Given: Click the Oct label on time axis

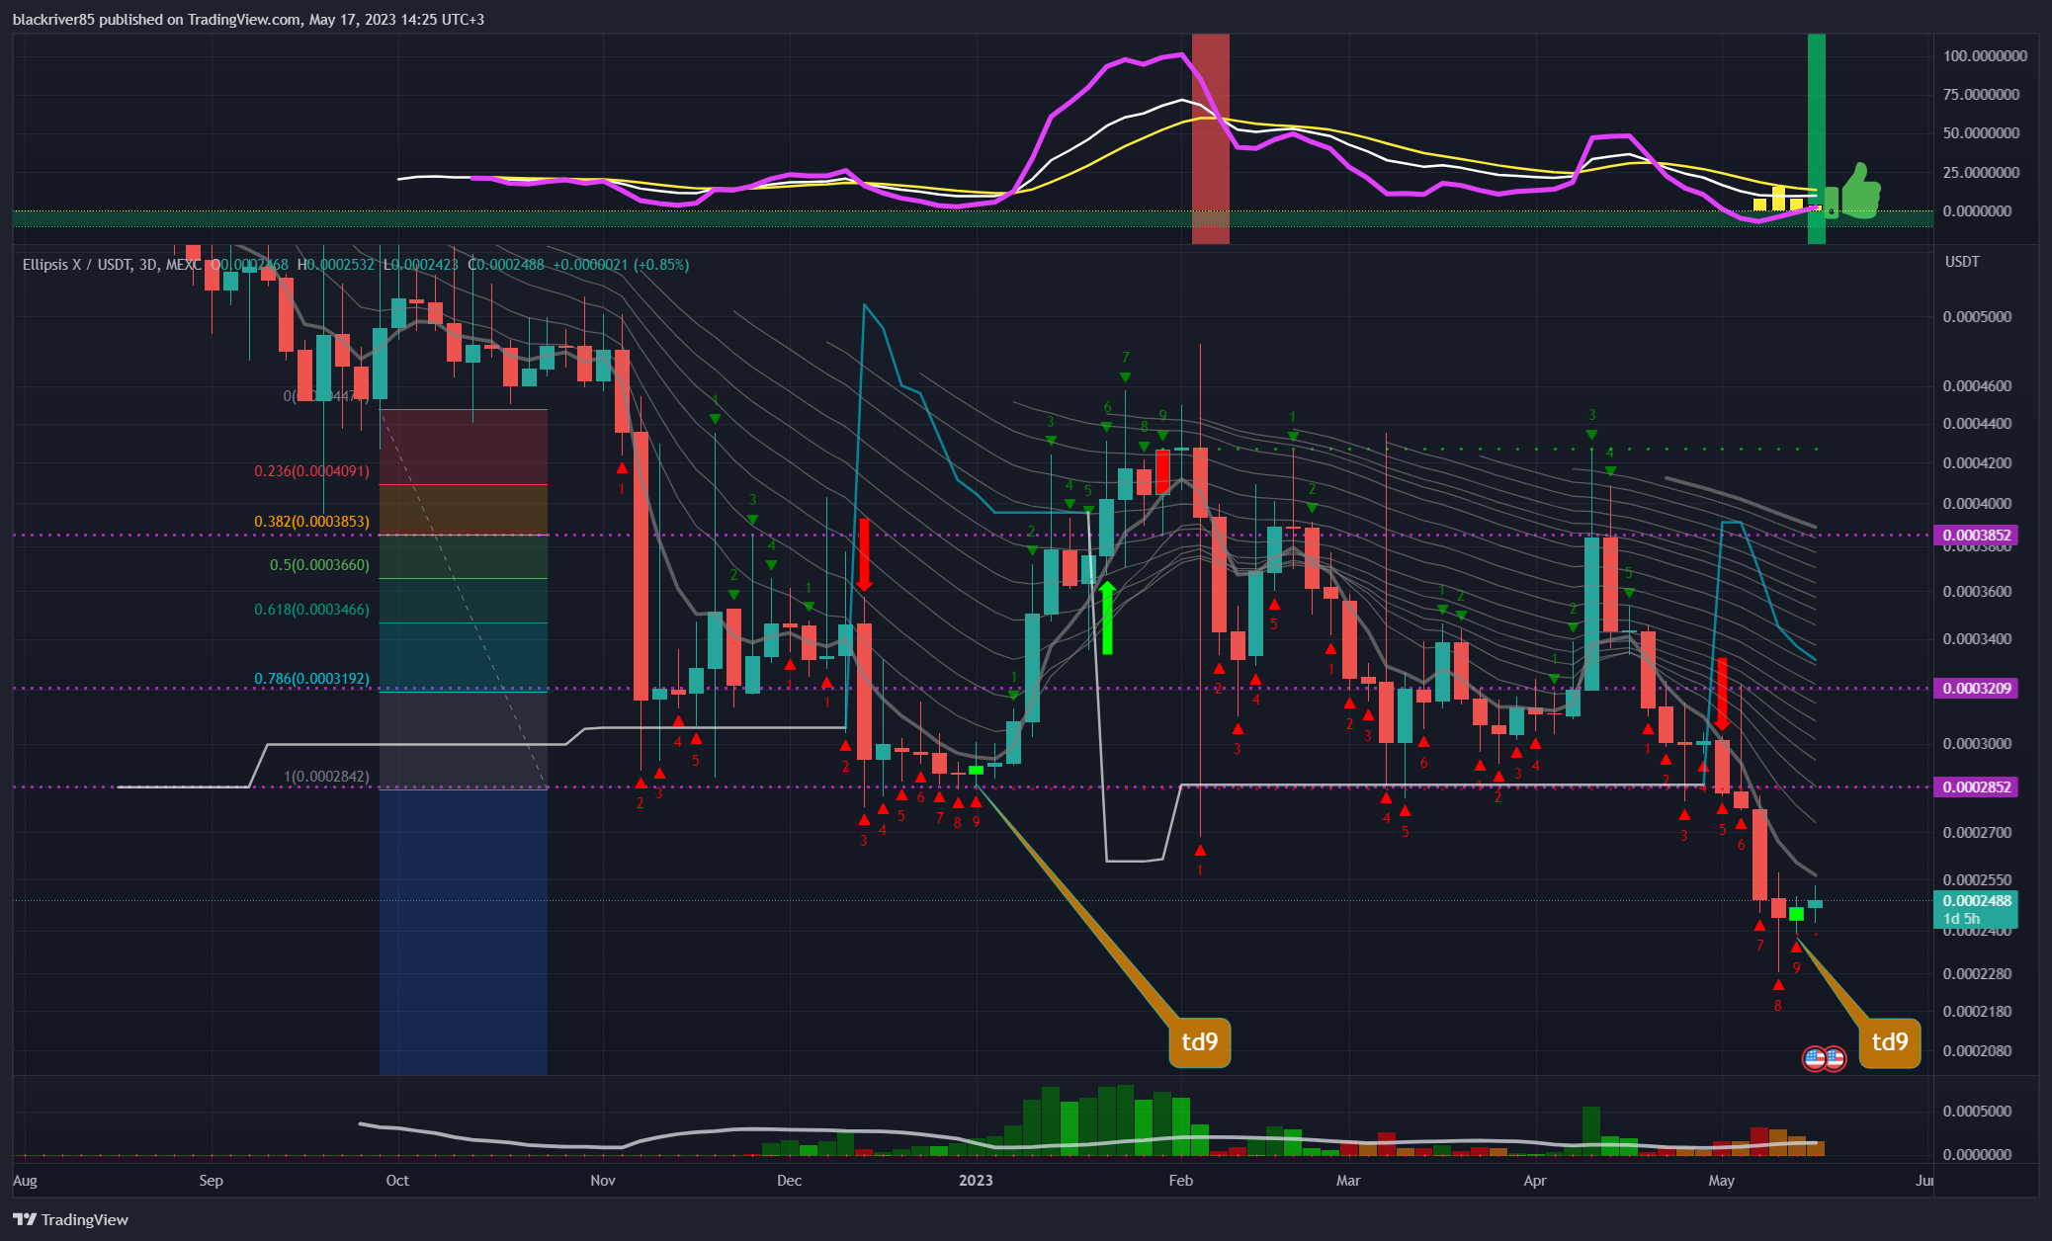Looking at the screenshot, I should click(397, 1181).
